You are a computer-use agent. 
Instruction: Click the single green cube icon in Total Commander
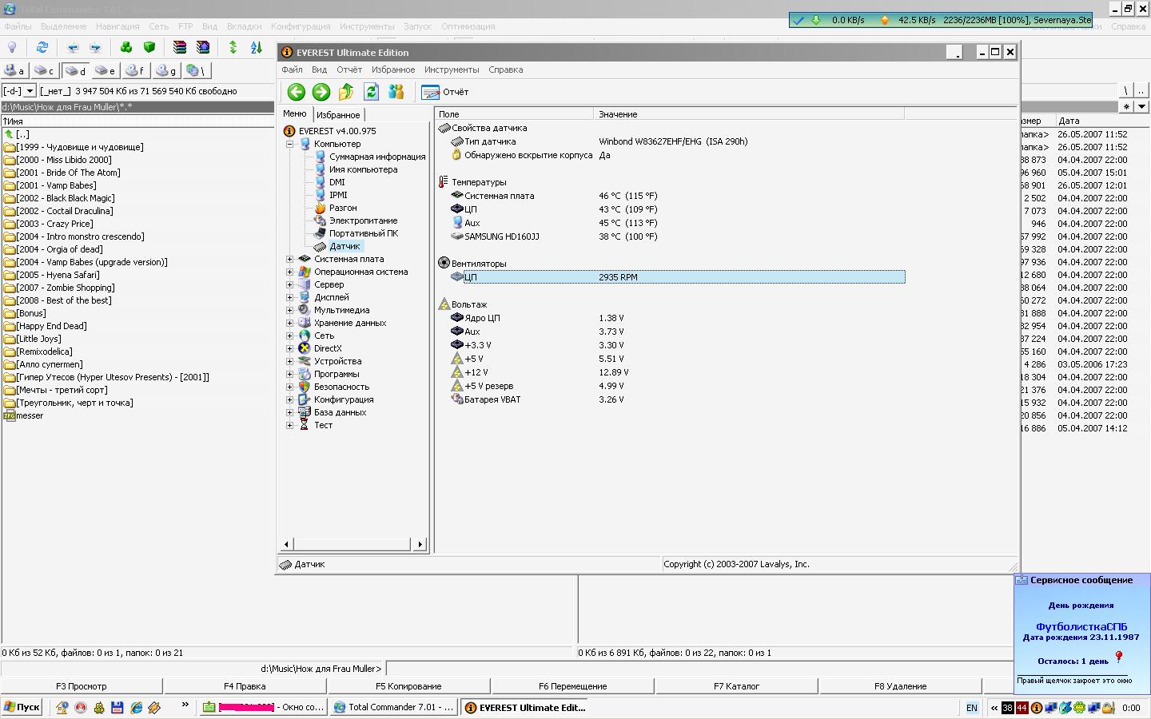click(x=149, y=47)
